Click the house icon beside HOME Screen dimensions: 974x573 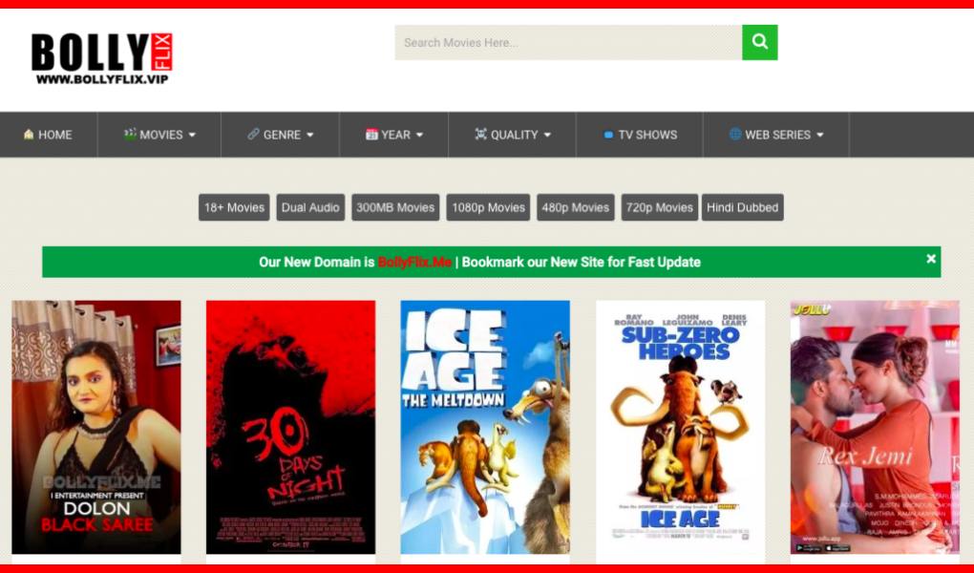coord(29,135)
